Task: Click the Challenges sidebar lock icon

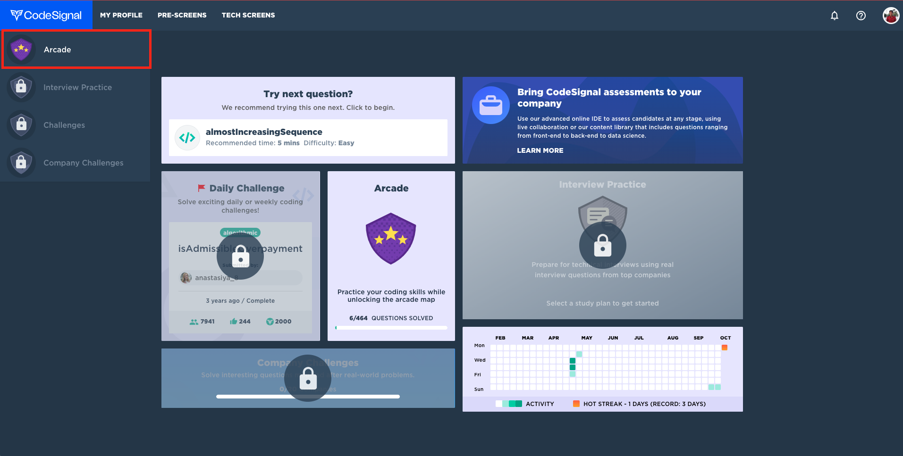Action: pos(21,125)
